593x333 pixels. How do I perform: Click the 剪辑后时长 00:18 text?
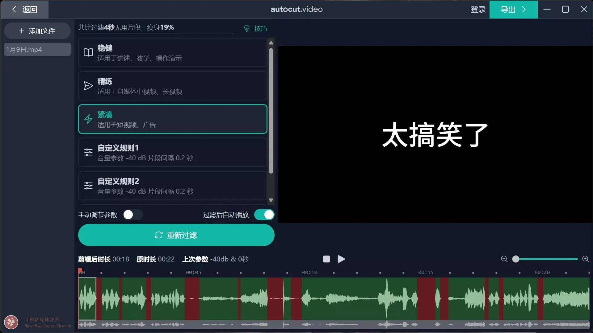point(103,259)
